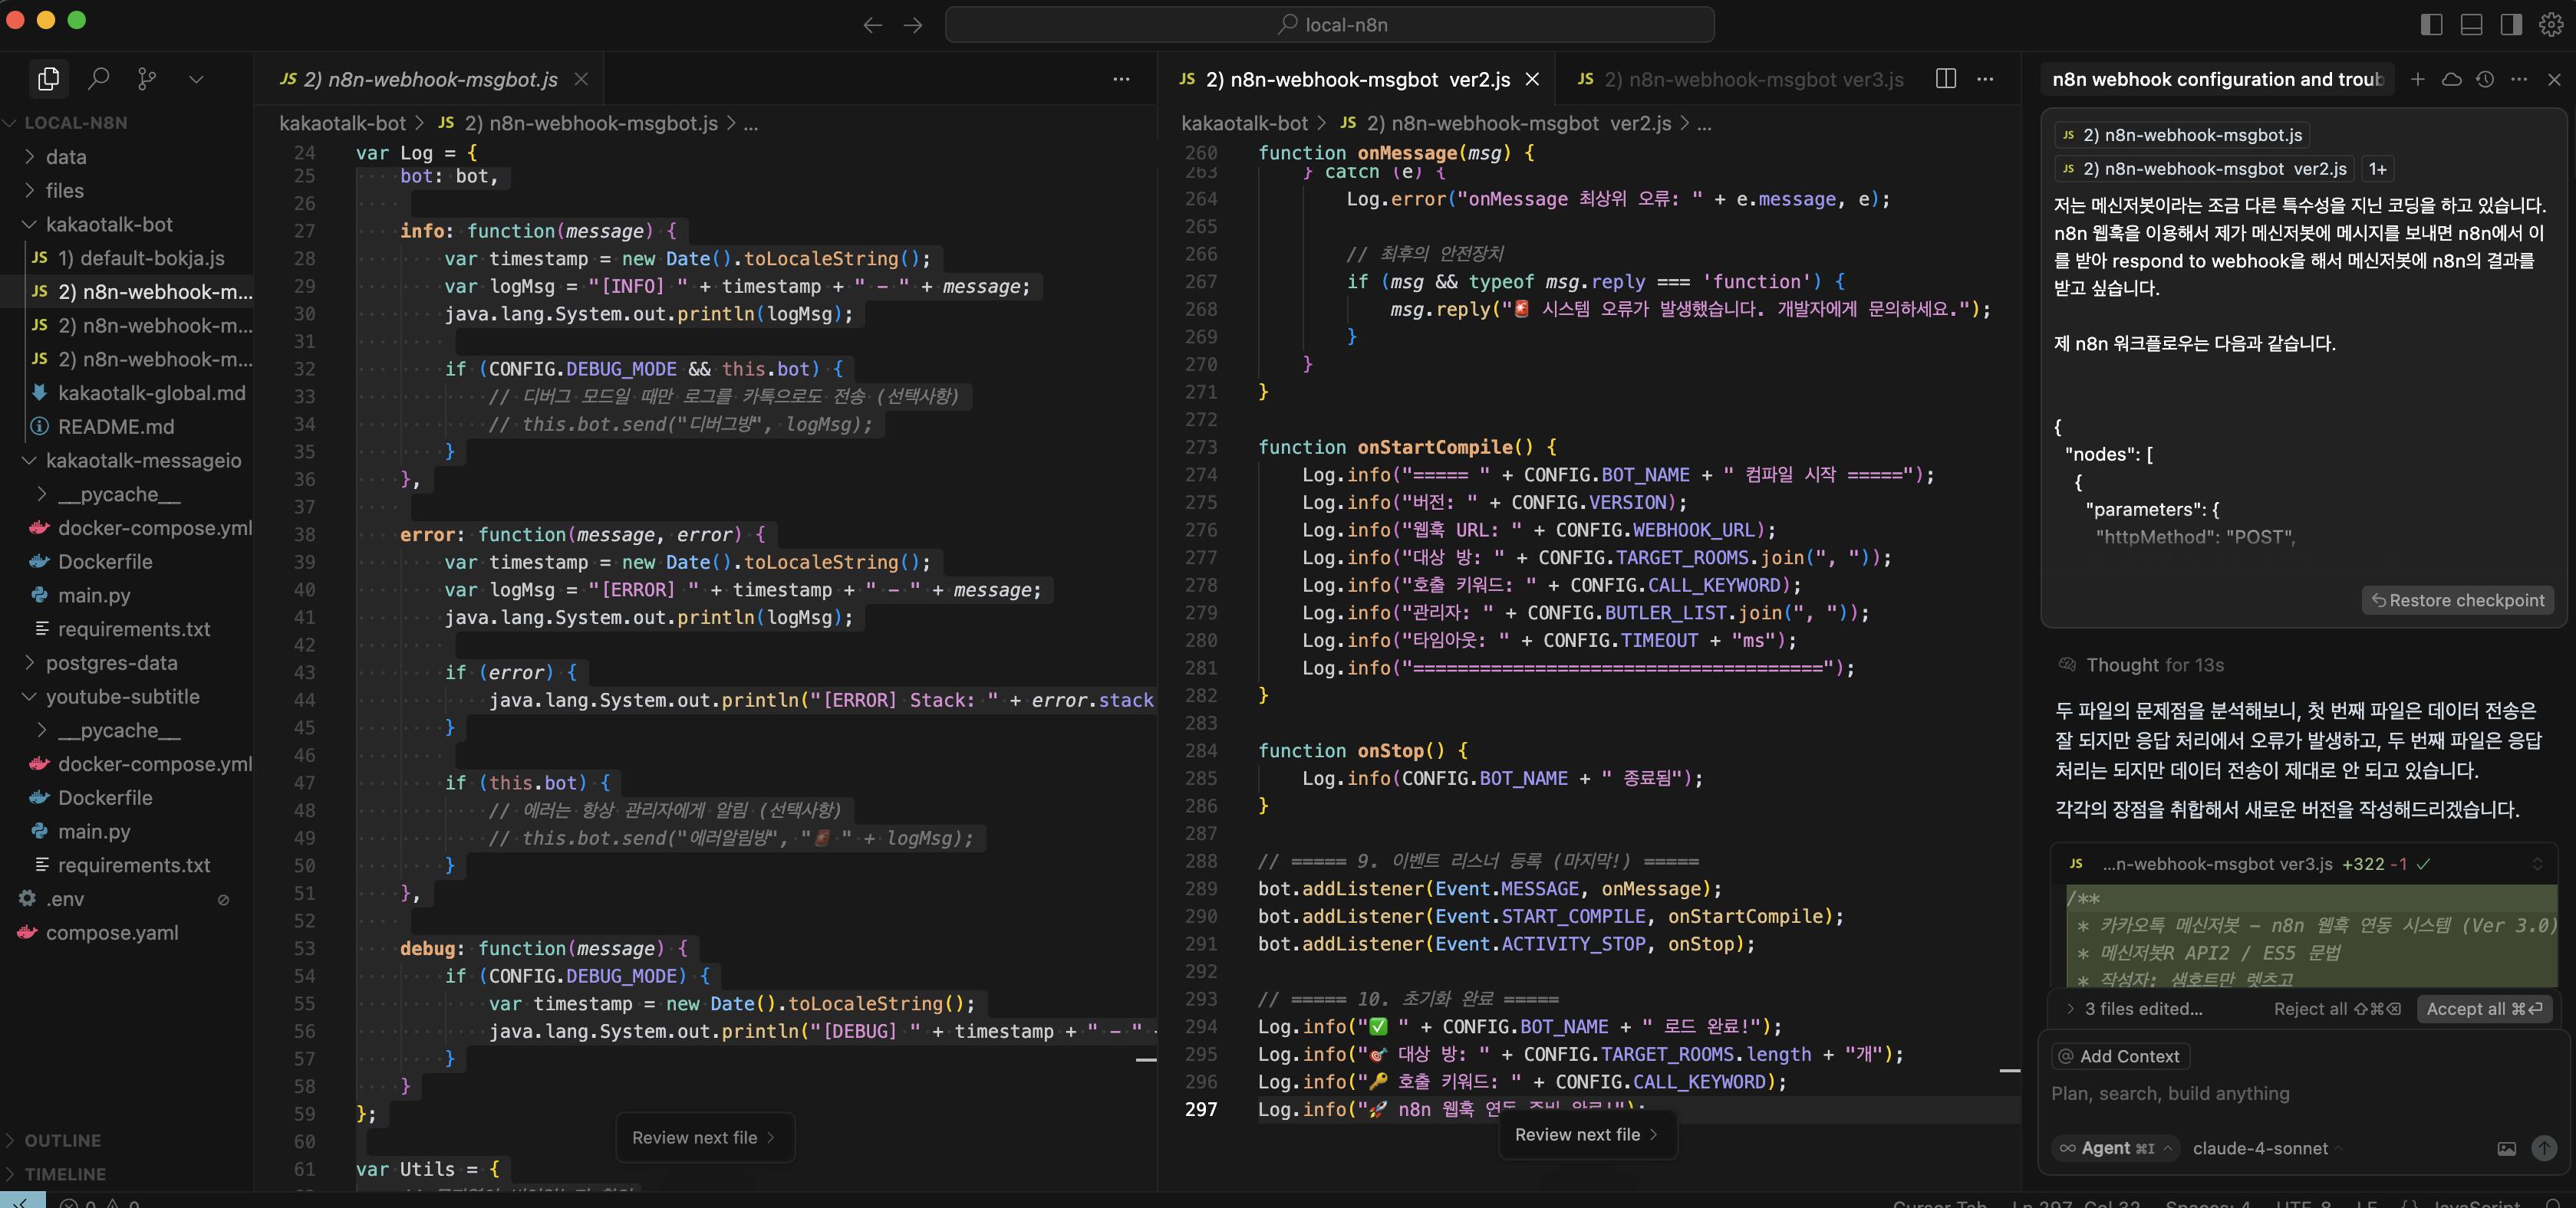Click Add Context button
Viewport: 2576px width, 1208px height.
pyautogui.click(x=2119, y=1056)
